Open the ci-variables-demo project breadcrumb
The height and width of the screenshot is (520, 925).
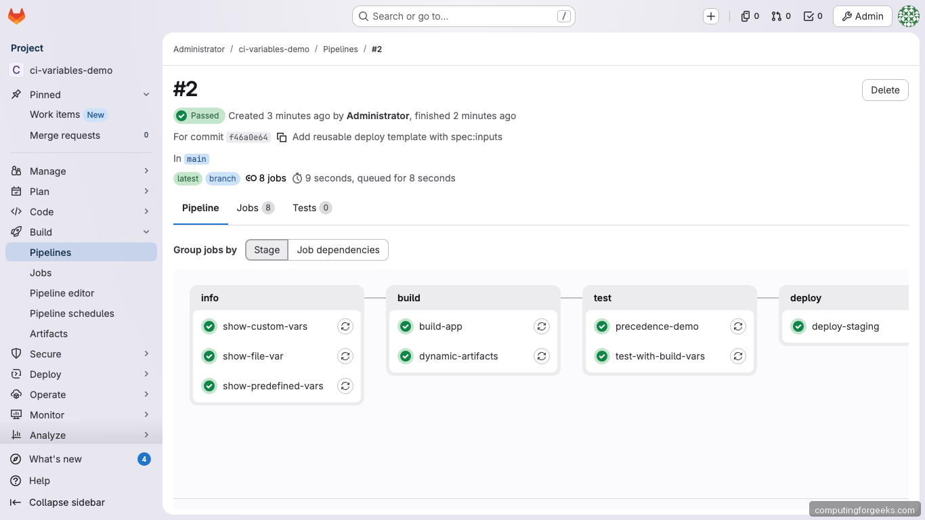[274, 49]
